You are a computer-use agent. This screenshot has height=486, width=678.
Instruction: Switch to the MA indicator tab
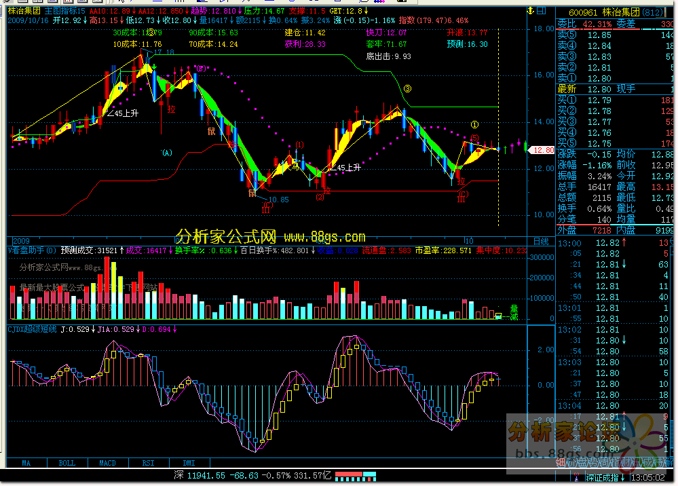click(x=26, y=463)
